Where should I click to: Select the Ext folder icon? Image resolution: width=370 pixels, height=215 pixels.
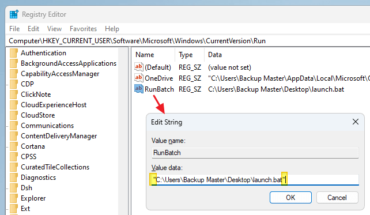pyautogui.click(x=14, y=209)
